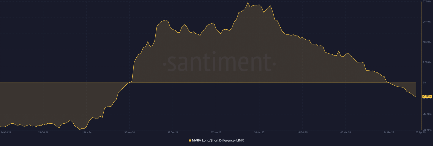Pick the 19 Dec 24 date marker

tap(173, 133)
